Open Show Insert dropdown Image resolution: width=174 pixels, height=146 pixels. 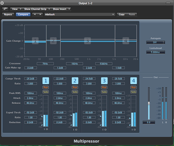point(61,9)
